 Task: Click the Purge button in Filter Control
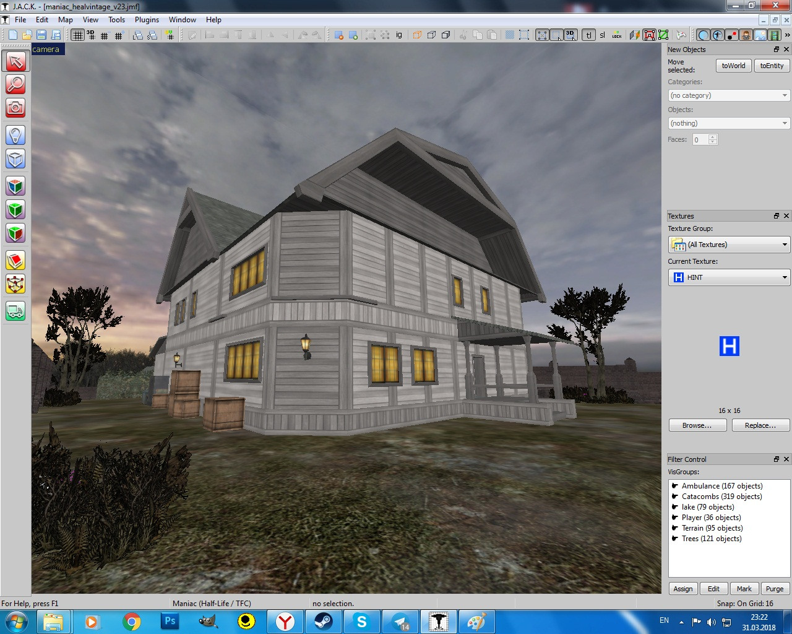pyautogui.click(x=775, y=589)
